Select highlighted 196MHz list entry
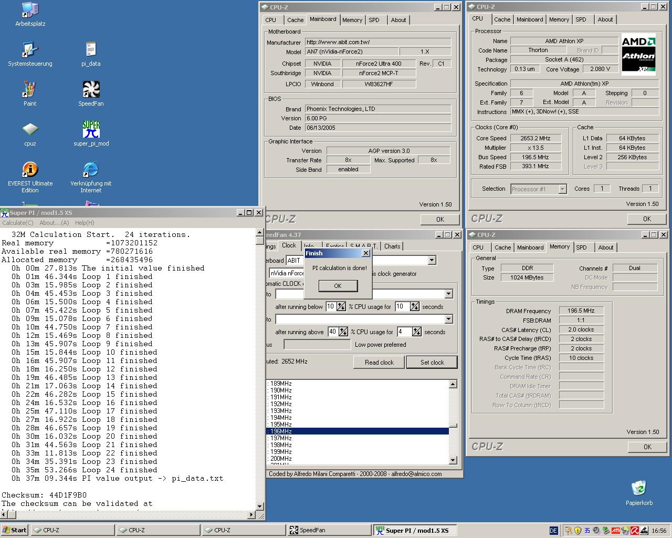This screenshot has width=672, height=538. coord(358,431)
